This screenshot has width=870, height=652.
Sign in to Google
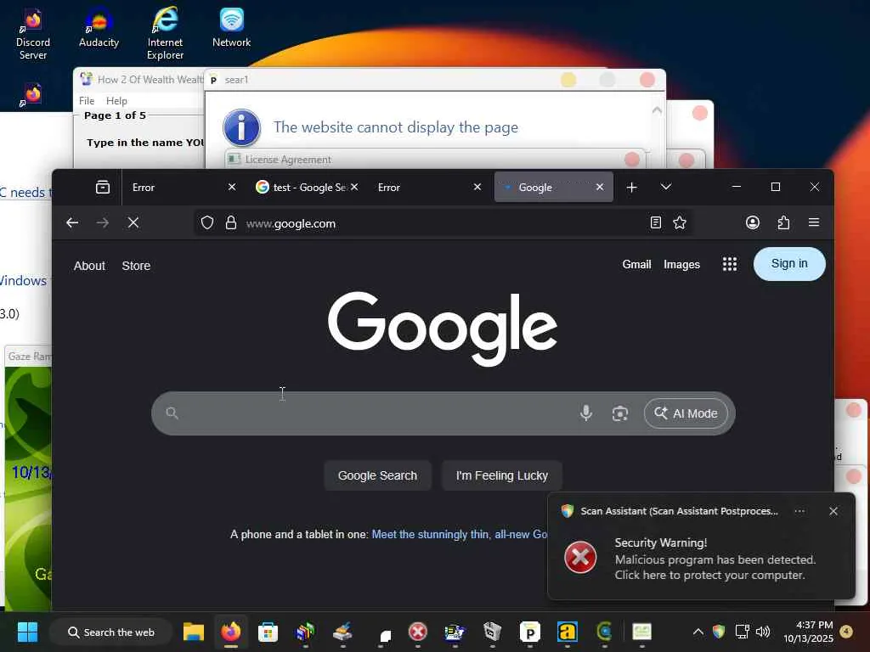click(789, 264)
